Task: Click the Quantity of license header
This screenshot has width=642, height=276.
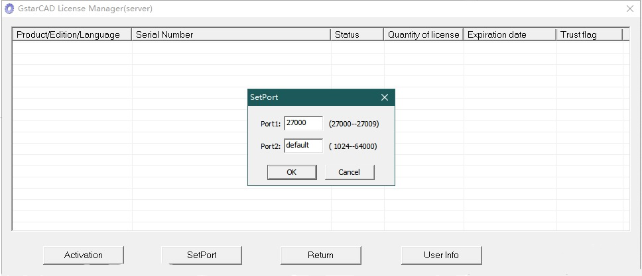Action: coord(423,34)
